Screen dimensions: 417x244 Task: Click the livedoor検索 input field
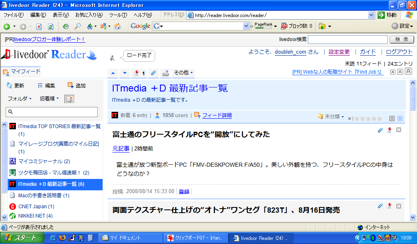point(348,39)
